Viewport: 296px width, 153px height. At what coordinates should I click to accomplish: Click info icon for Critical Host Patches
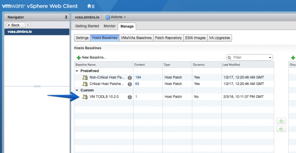(130, 84)
